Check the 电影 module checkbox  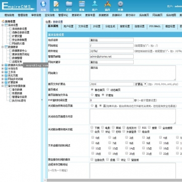(x=103, y=127)
